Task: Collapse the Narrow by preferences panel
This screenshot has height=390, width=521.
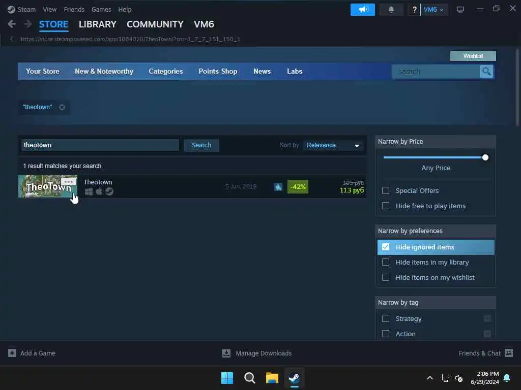Action: [x=436, y=231]
